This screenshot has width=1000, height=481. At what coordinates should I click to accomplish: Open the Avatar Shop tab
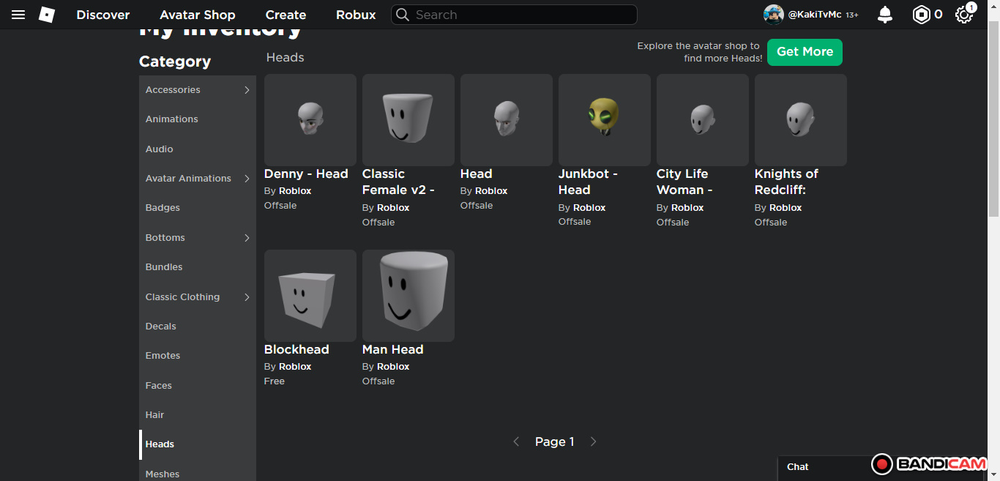point(198,15)
